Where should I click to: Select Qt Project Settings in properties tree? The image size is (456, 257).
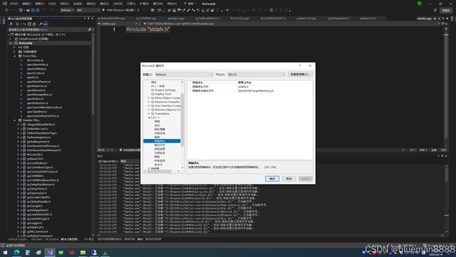pyautogui.click(x=163, y=90)
